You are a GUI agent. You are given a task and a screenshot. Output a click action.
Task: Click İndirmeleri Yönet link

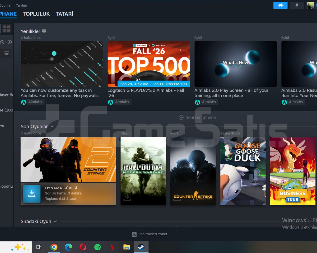coord(153,234)
